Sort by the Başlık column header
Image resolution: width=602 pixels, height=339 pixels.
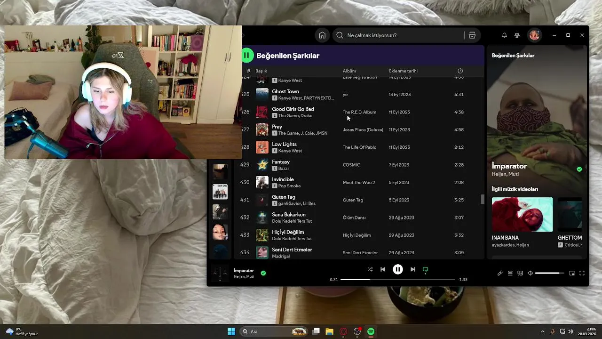coord(261,71)
